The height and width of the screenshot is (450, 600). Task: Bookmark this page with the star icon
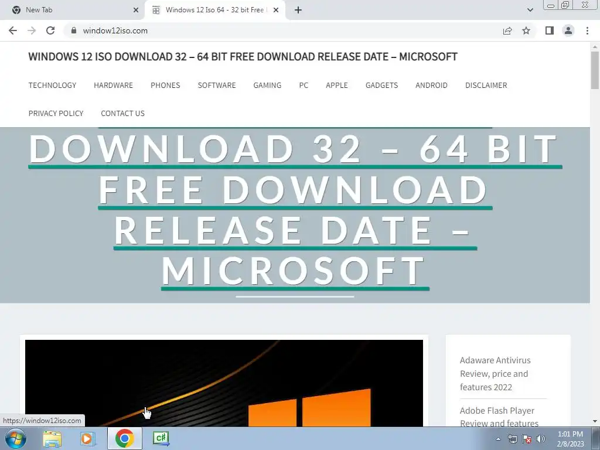(526, 30)
